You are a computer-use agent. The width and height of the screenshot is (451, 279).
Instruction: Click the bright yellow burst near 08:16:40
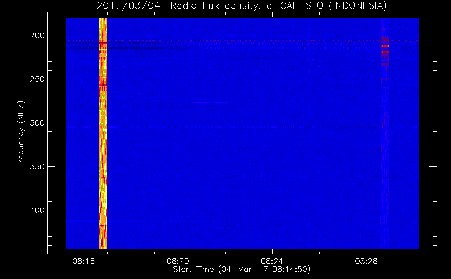tap(103, 133)
